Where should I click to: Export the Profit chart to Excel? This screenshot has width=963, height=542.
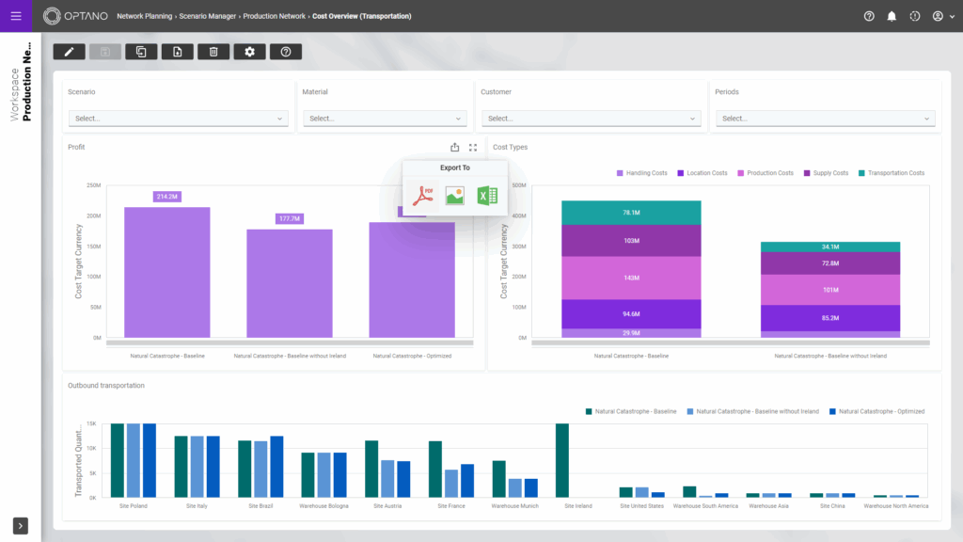pyautogui.click(x=487, y=195)
